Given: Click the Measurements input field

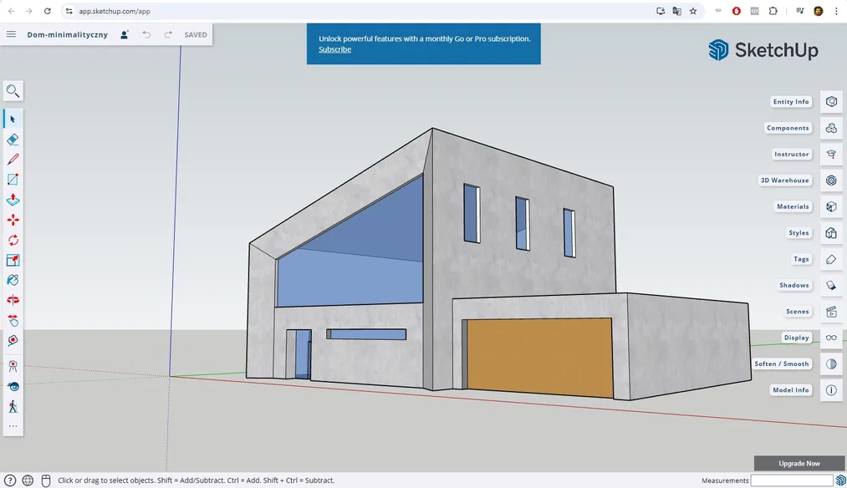Looking at the screenshot, I should click(793, 480).
